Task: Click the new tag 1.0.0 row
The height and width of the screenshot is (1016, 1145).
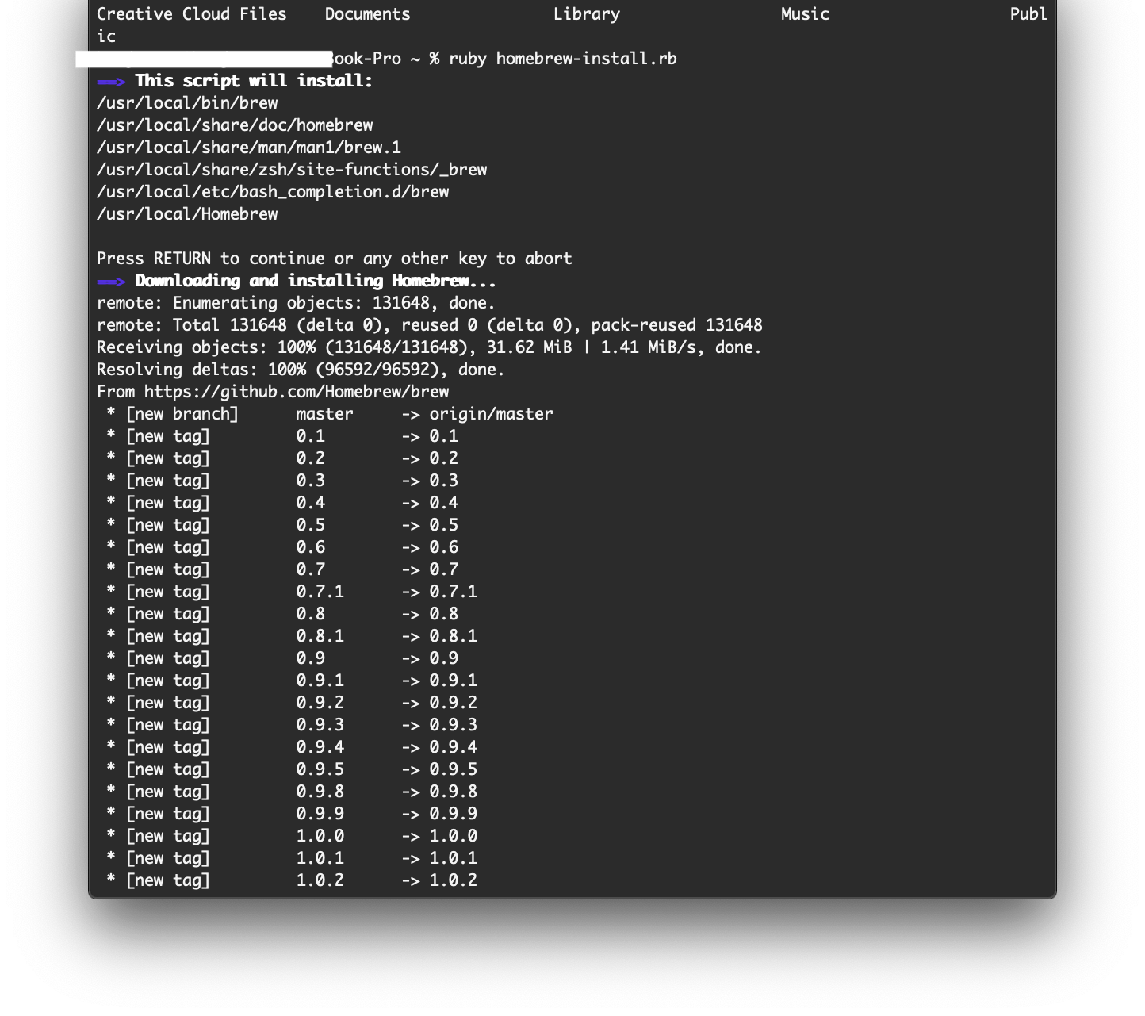Action: [292, 836]
